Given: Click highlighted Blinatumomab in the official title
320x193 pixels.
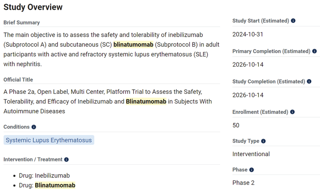Looking at the screenshot, I should pyautogui.click(x=146, y=101).
